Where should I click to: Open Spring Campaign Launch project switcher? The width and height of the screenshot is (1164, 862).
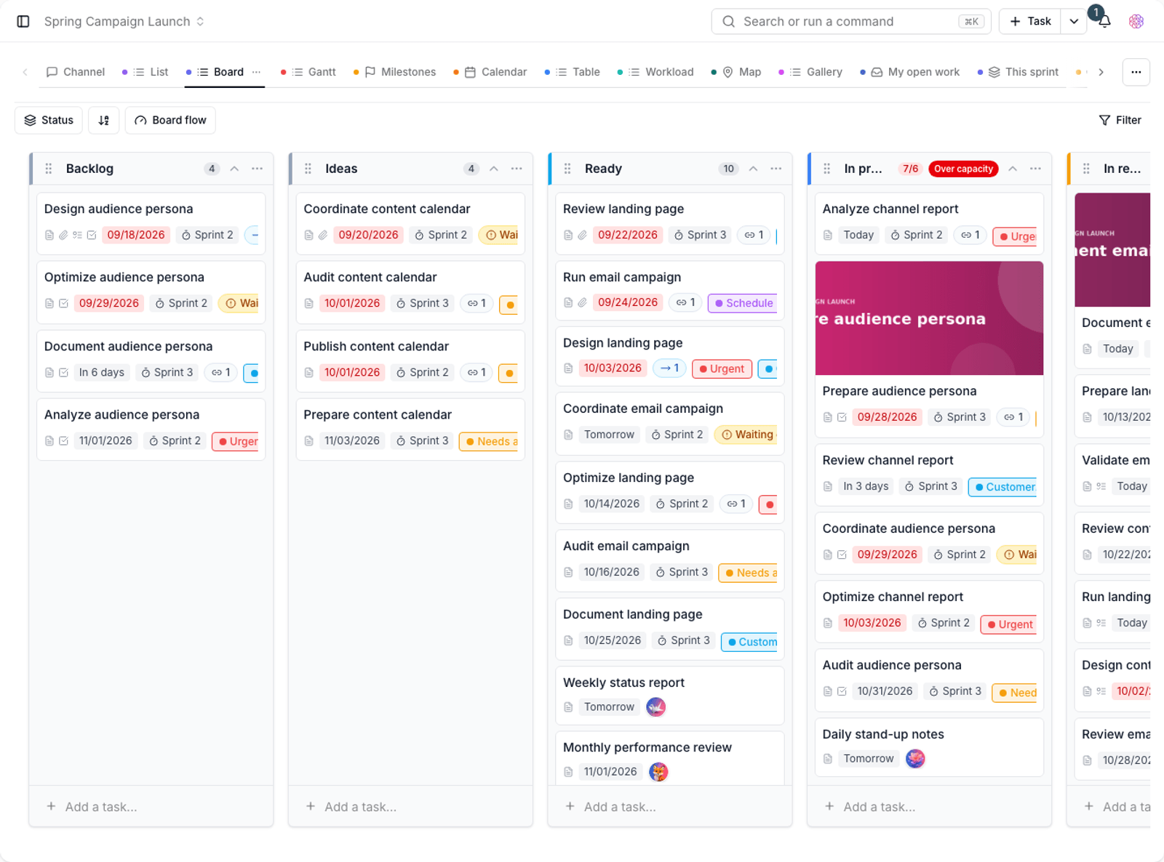pyautogui.click(x=124, y=21)
